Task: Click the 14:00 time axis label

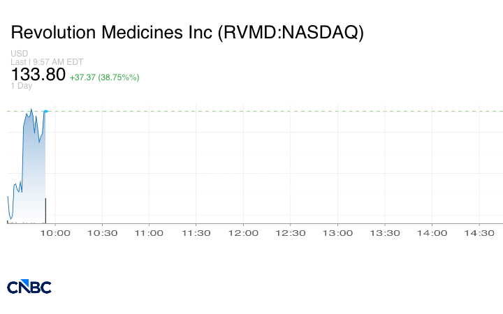Action: (x=432, y=233)
